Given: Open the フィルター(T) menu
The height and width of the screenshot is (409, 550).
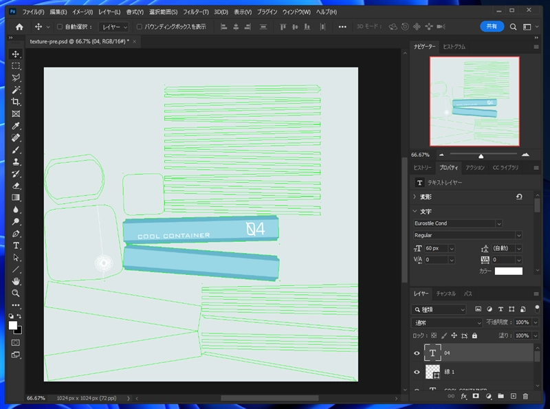Looking at the screenshot, I should (194, 12).
